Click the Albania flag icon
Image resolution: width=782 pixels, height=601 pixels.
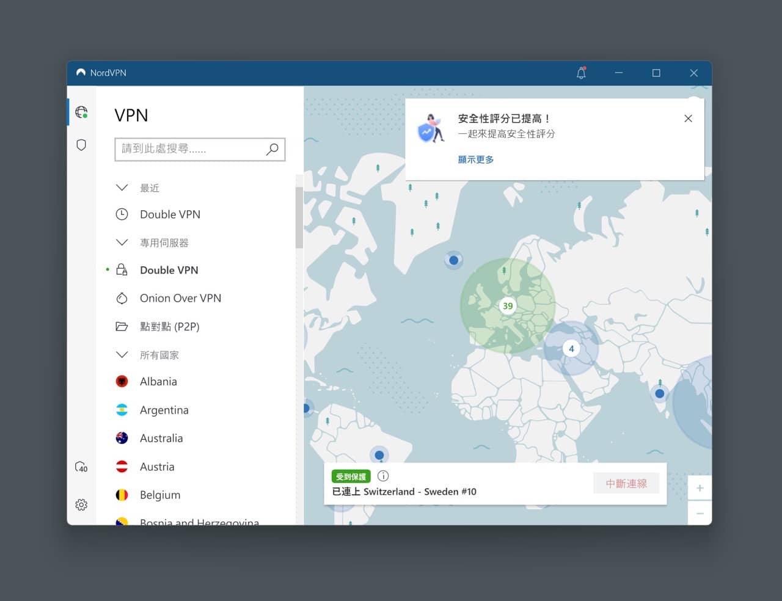pos(122,382)
